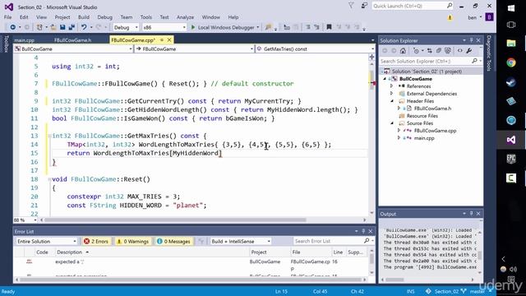Switch to the FBullCowGame.h tab
This screenshot has width=526, height=296.
(x=72, y=40)
